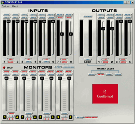Toggle Gang for inputs 7 and 8
Screen dimensions: 135x124
(64, 62)
